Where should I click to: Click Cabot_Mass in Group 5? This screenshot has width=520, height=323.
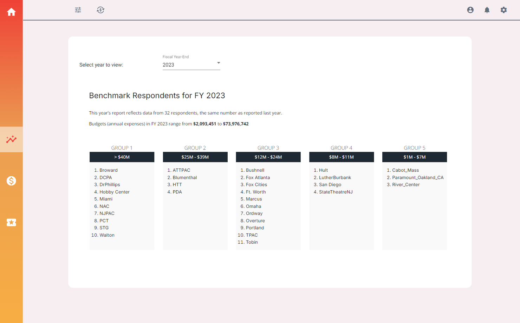coord(405,170)
